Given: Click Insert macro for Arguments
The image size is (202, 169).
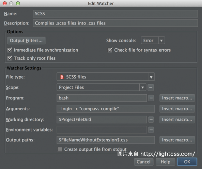Looking at the screenshot, I should point(177,109).
